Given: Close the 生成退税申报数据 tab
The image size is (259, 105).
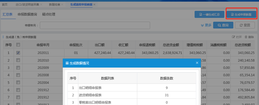Looking at the screenshot, I should [94, 5].
